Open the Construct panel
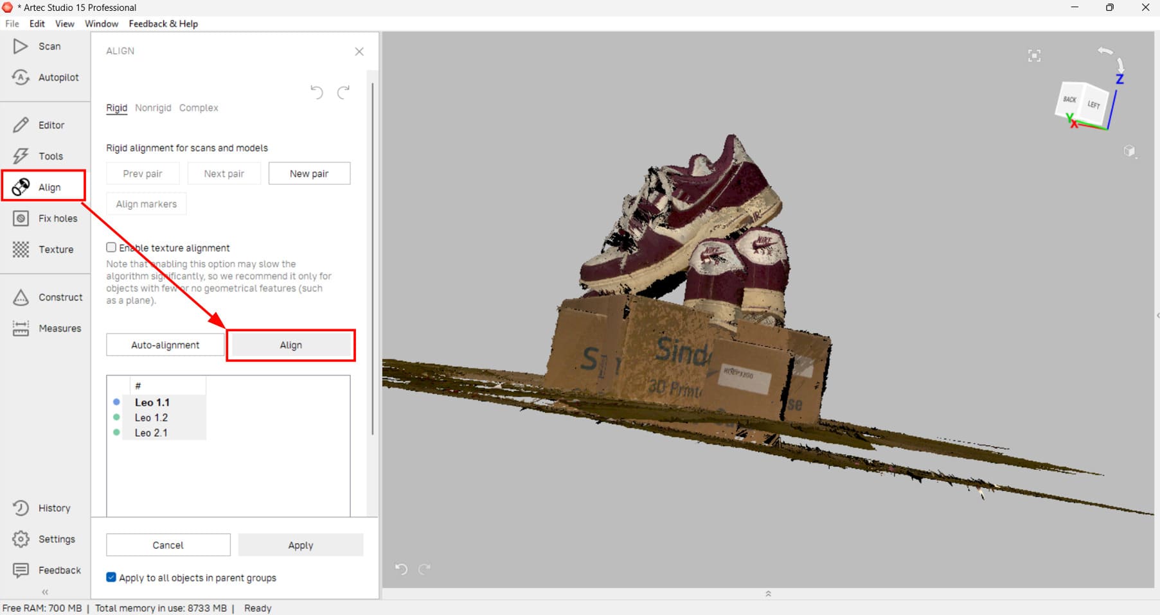 (48, 297)
